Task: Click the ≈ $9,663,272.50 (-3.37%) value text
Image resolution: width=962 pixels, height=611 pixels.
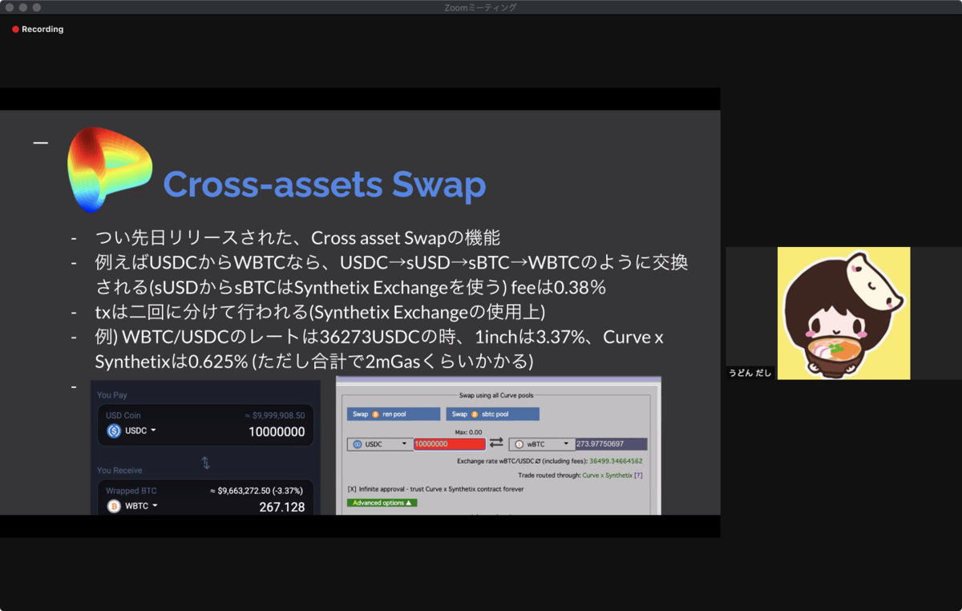Action: click(257, 490)
